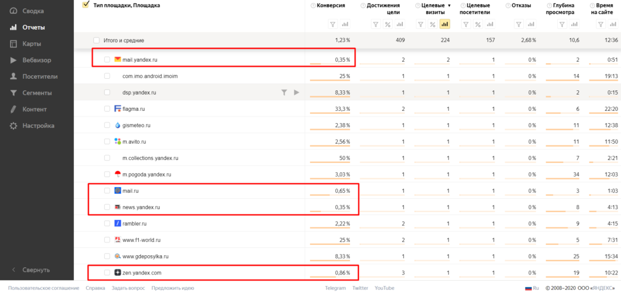Click the funnel icon in dsp.yandex.ru row
The image size is (621, 294).
(284, 92)
